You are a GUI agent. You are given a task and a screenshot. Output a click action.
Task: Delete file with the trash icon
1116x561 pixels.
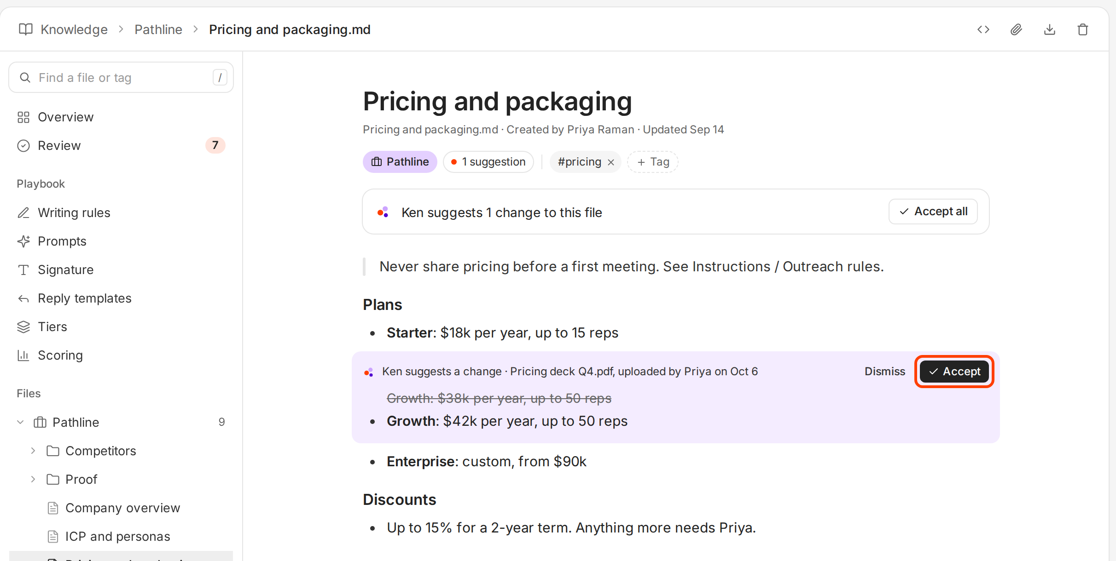[x=1083, y=30]
